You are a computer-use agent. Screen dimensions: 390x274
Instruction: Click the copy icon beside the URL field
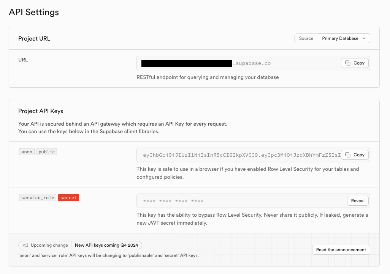[x=348, y=63]
